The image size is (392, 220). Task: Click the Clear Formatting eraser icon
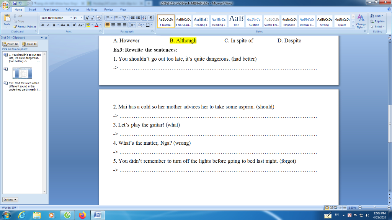[99, 18]
